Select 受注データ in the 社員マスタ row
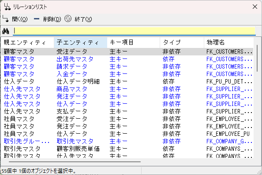This screenshot has width=262, height=175. click(72, 119)
